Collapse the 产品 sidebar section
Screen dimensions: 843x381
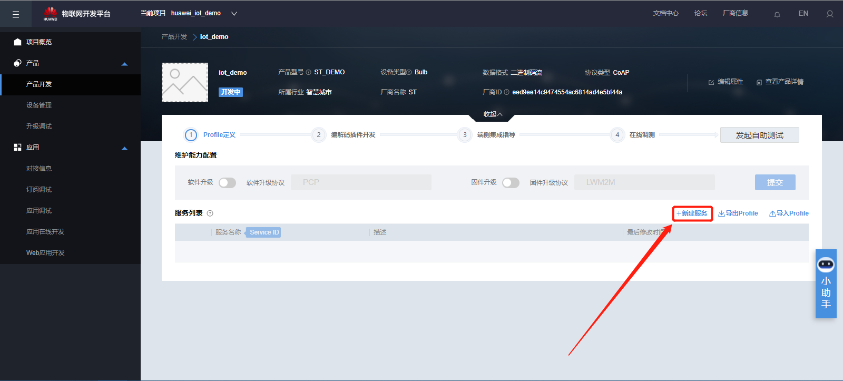coord(125,64)
